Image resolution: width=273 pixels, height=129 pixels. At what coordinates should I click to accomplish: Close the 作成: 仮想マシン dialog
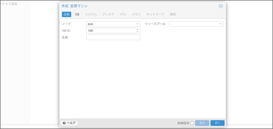point(221,6)
